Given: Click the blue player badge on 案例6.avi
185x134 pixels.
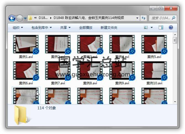Looking at the screenshot, I should 36,77.
